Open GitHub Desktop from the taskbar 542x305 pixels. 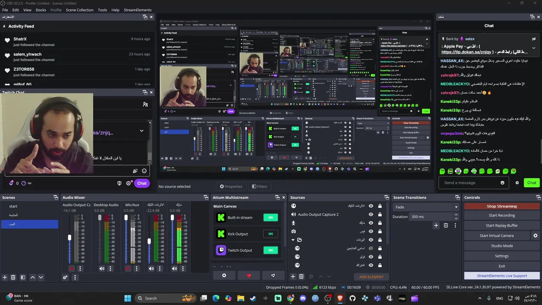pos(352,298)
